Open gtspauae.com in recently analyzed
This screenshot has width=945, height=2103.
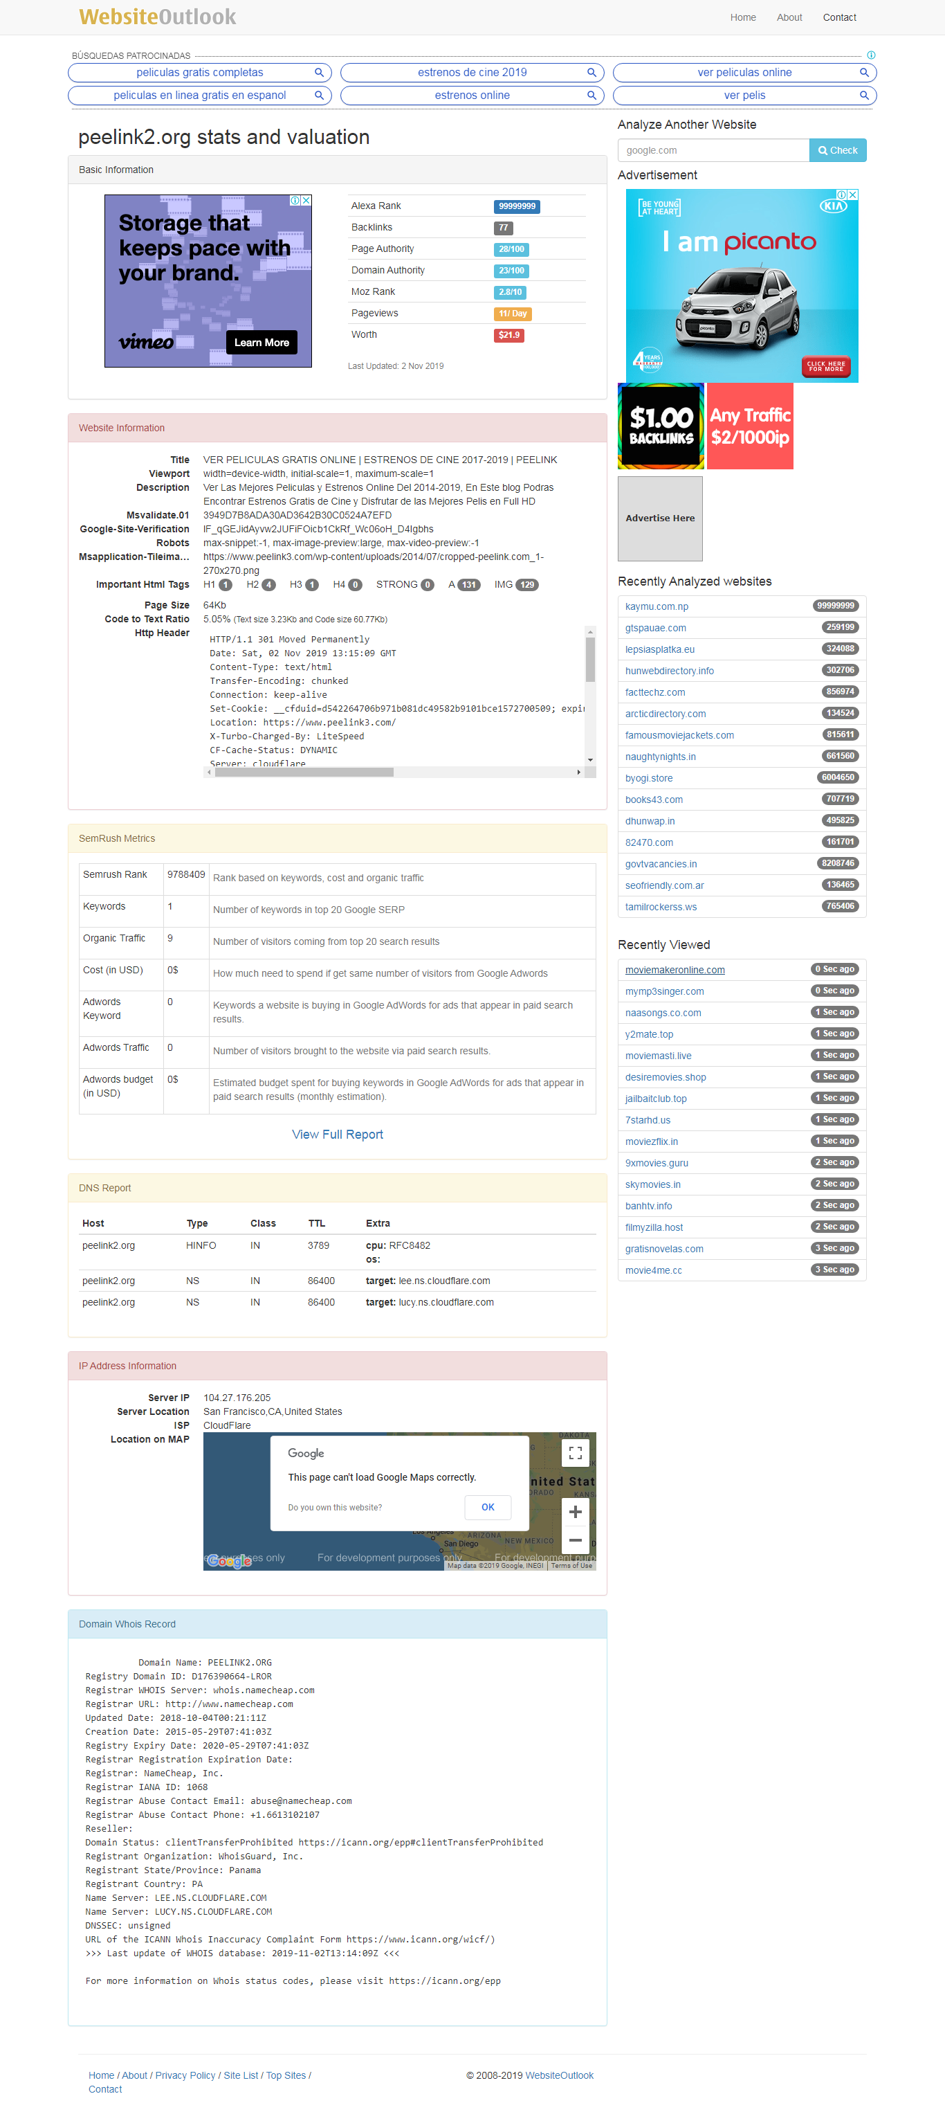(655, 628)
